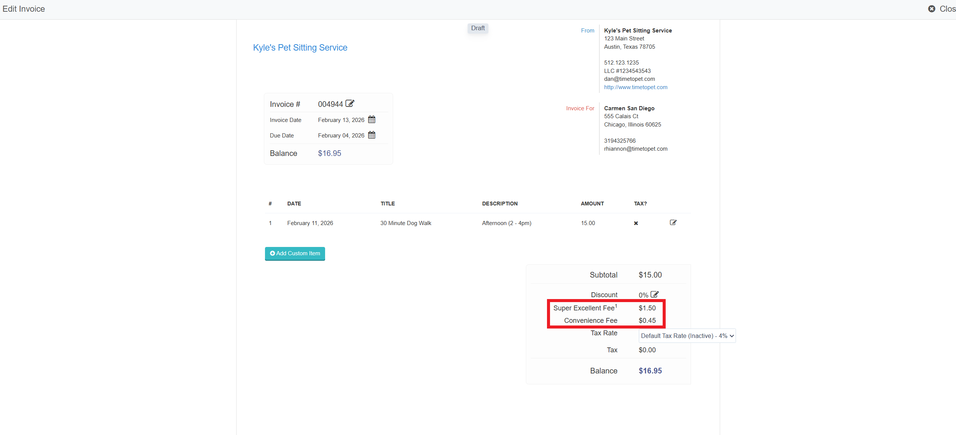The height and width of the screenshot is (435, 956).
Task: Click the Draft status badge
Action: coord(478,28)
